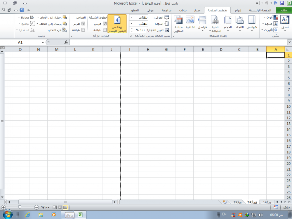
Task: Open the theme Colors (ألوان) menu
Action: pos(271,18)
